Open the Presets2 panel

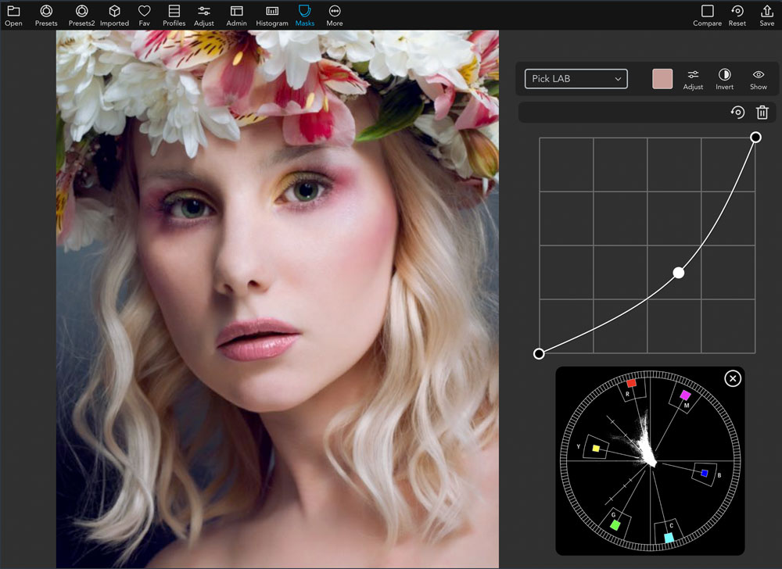coord(81,16)
